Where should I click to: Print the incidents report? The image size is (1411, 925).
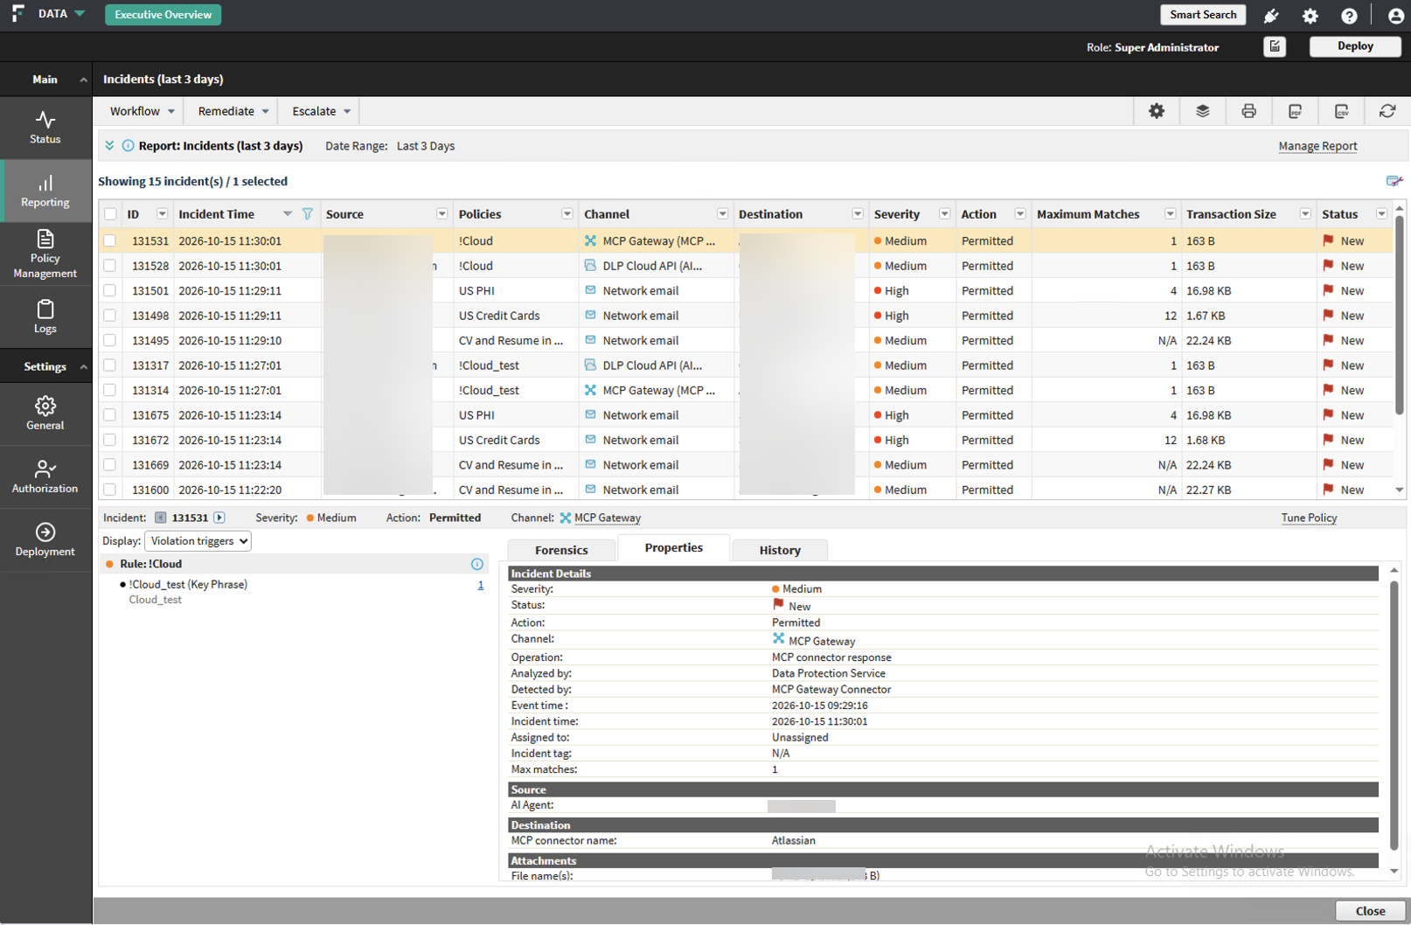coord(1249,111)
